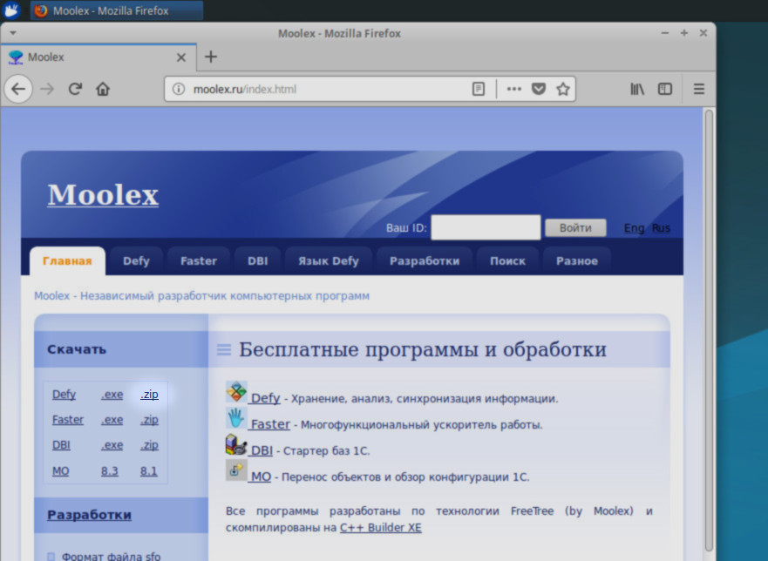Open Defy link in main program list
Screen dimensions: 768x561
[x=265, y=398]
